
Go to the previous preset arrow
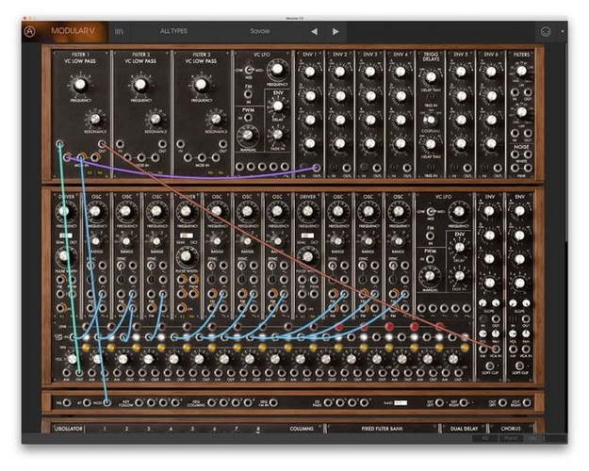coord(315,32)
